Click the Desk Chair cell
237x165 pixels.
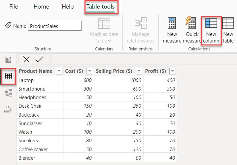tap(40, 106)
